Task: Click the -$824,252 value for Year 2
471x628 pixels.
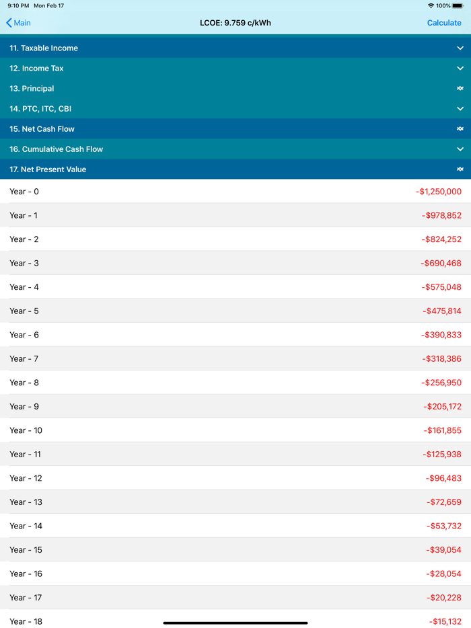Action: pyautogui.click(x=441, y=239)
